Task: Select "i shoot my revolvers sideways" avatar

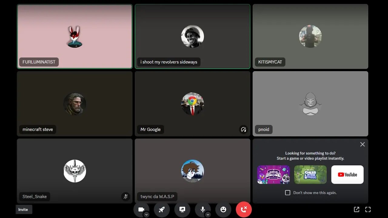Action: (x=192, y=36)
